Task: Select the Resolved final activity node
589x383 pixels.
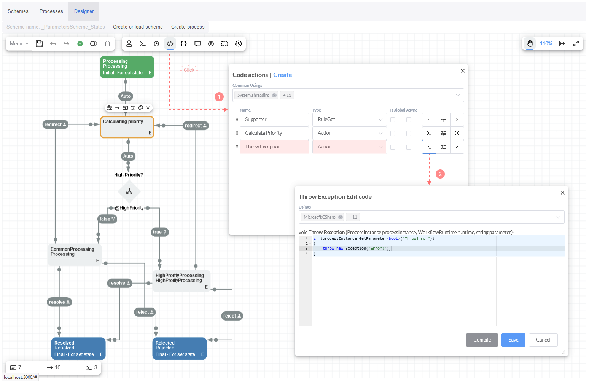Action: tap(78, 349)
